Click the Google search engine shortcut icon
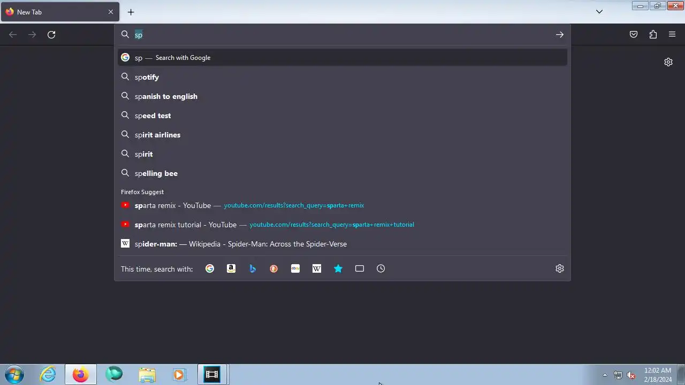The height and width of the screenshot is (385, 685). coord(210,268)
